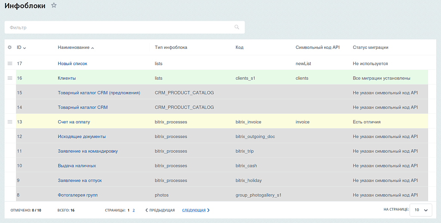The image size is (441, 223).
Task: Open grid settings via gear icon
Action: tap(9, 47)
